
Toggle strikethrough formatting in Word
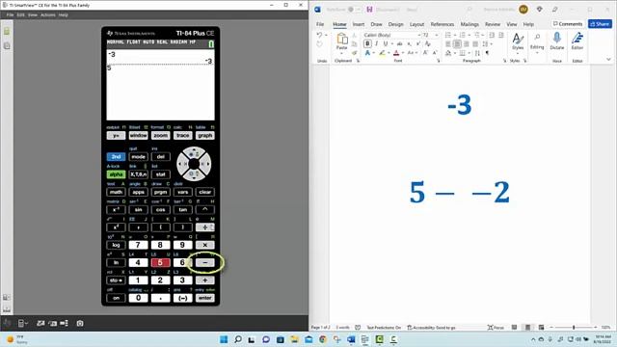pos(399,43)
